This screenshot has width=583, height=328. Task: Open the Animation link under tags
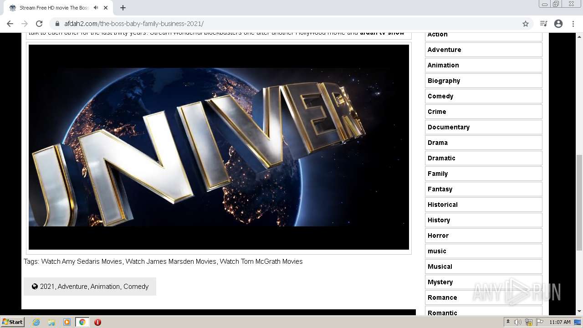[x=105, y=287]
